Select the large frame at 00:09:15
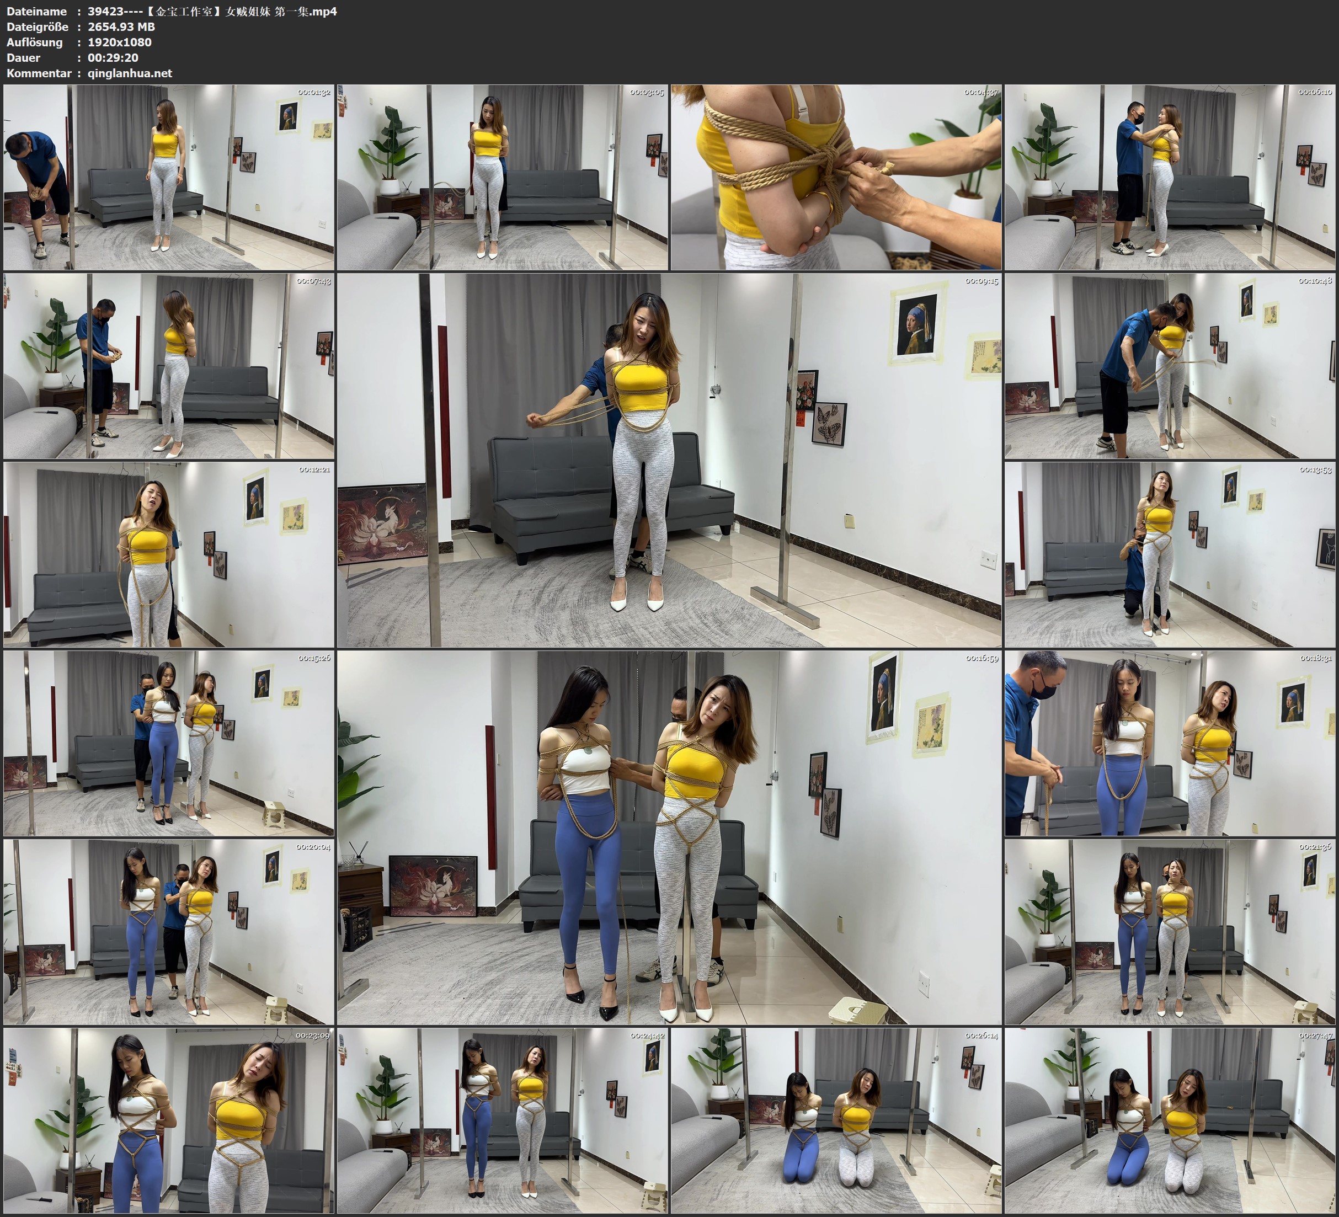This screenshot has width=1339, height=1217. pyautogui.click(x=669, y=460)
